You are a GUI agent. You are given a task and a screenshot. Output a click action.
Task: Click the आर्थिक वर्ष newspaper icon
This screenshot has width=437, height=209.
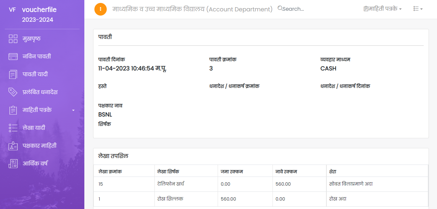tap(13, 164)
